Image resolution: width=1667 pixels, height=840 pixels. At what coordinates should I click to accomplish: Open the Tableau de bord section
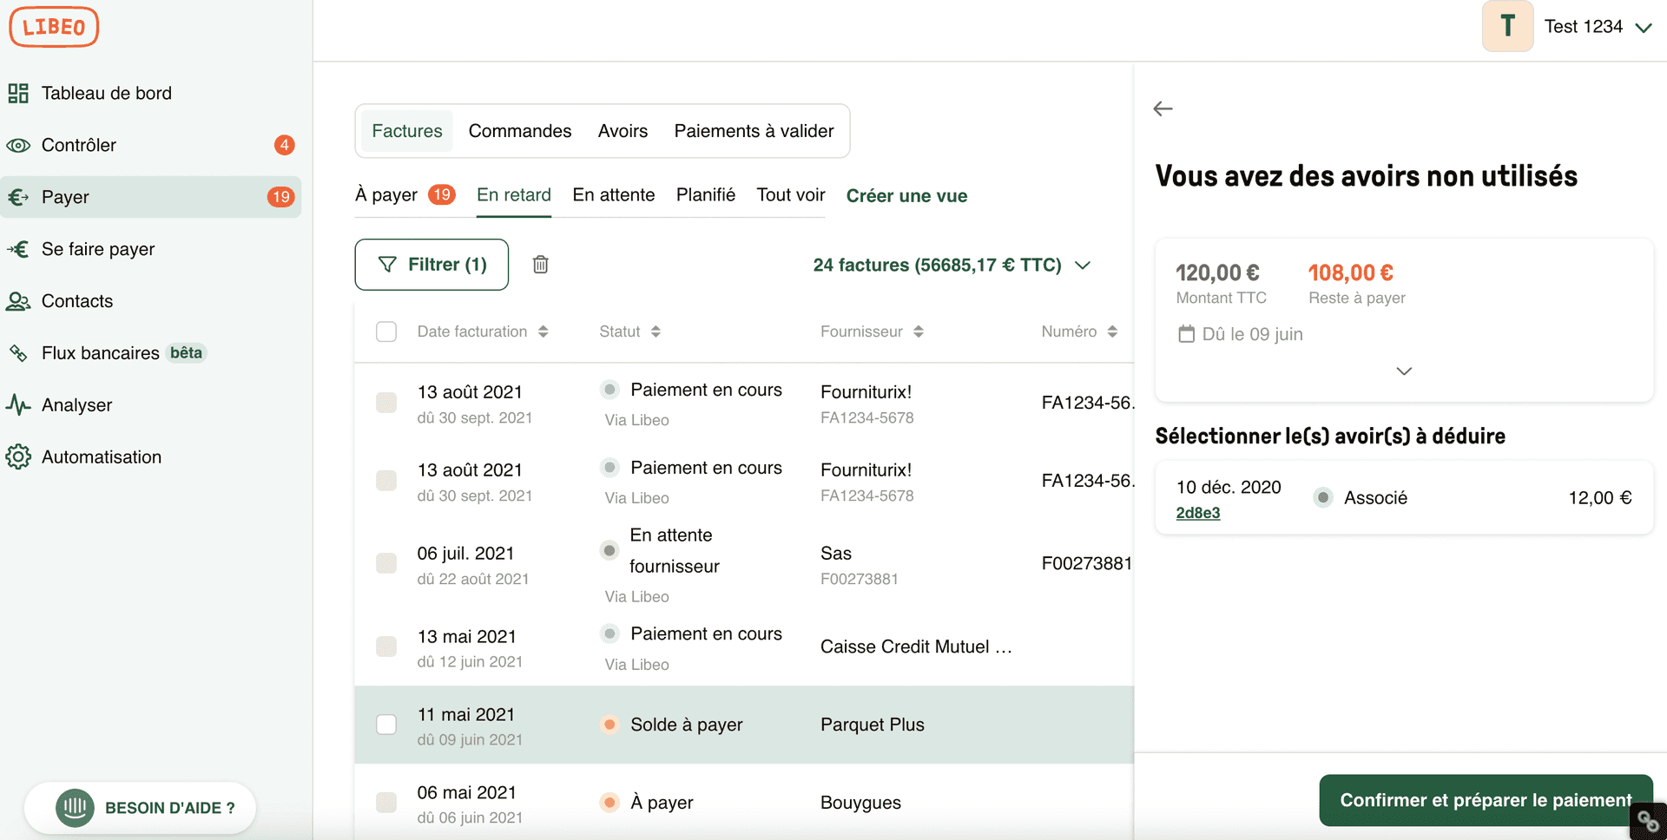click(x=107, y=93)
